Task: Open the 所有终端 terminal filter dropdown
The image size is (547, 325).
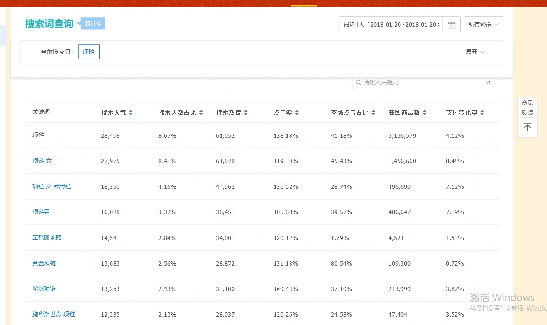Action: [x=484, y=24]
